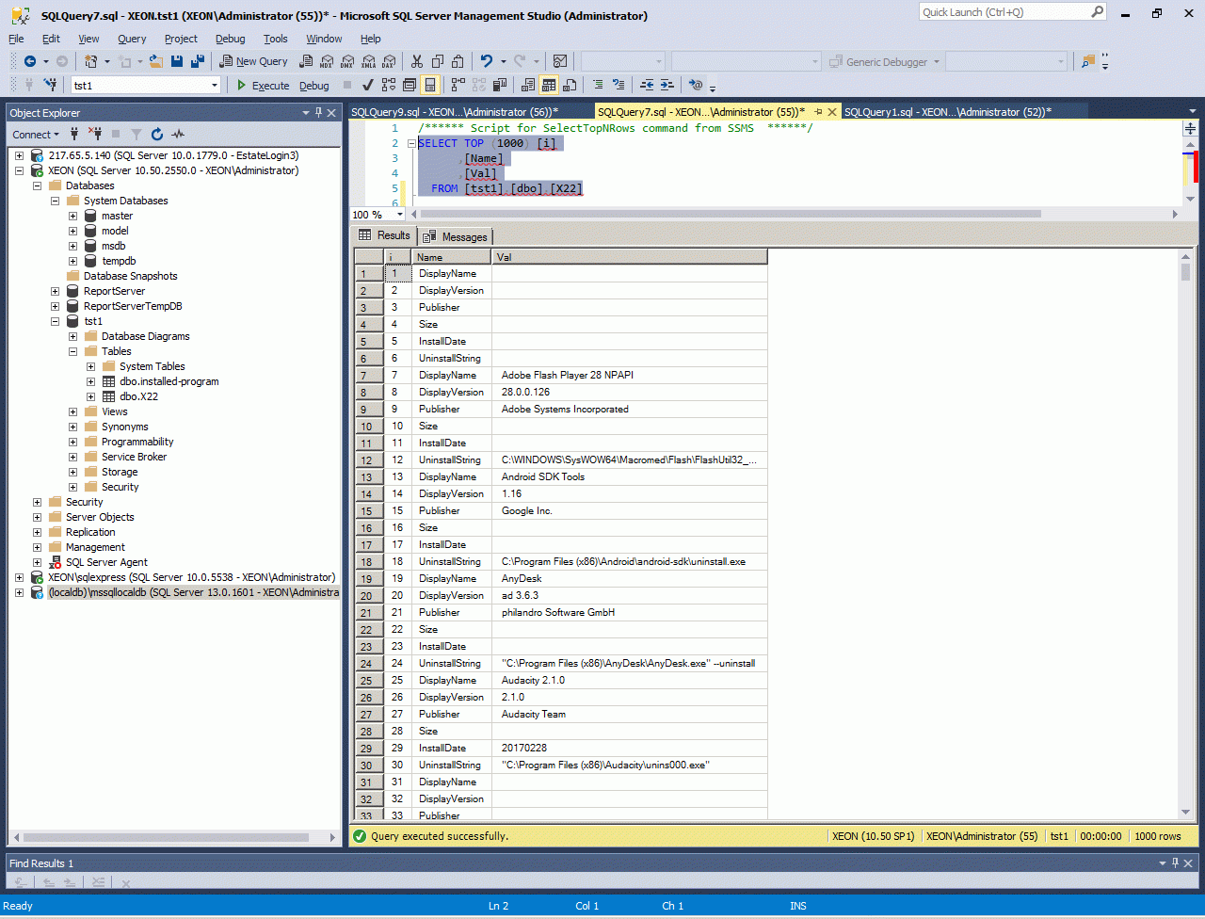
Task: Open the Query Options icon
Action: click(410, 85)
